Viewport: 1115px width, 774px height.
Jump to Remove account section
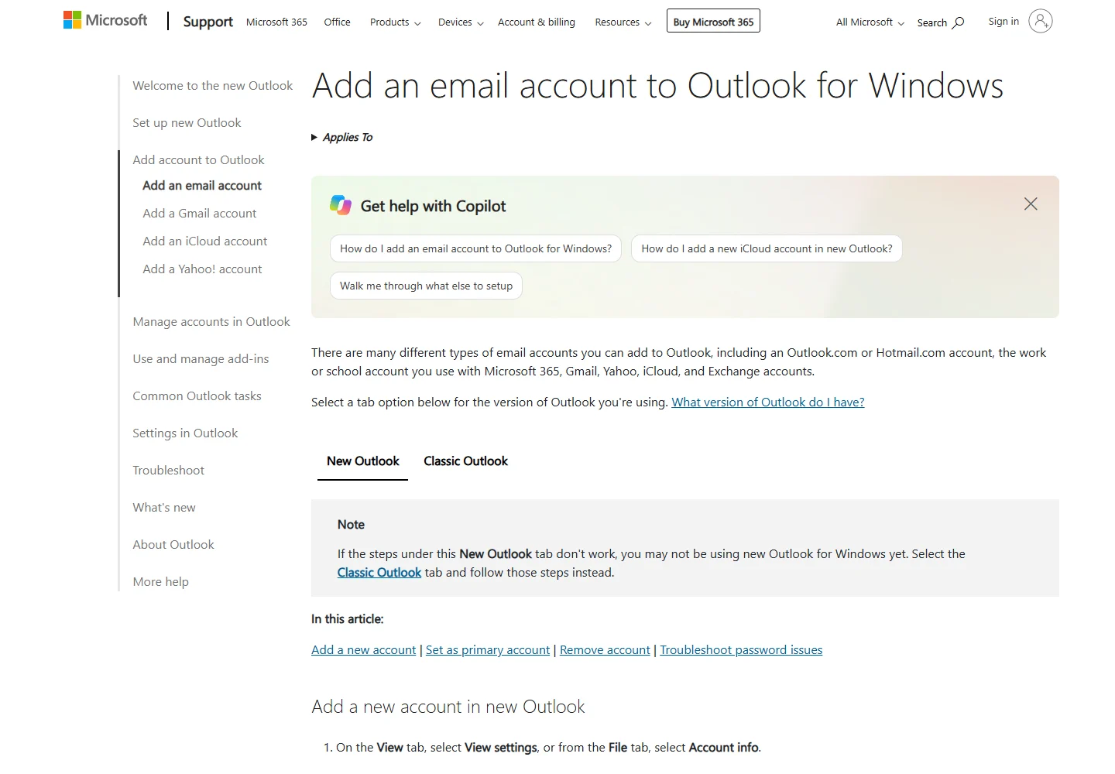[x=605, y=650]
